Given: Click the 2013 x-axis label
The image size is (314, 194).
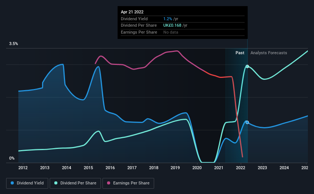Looking at the screenshot, I should point(45,168).
